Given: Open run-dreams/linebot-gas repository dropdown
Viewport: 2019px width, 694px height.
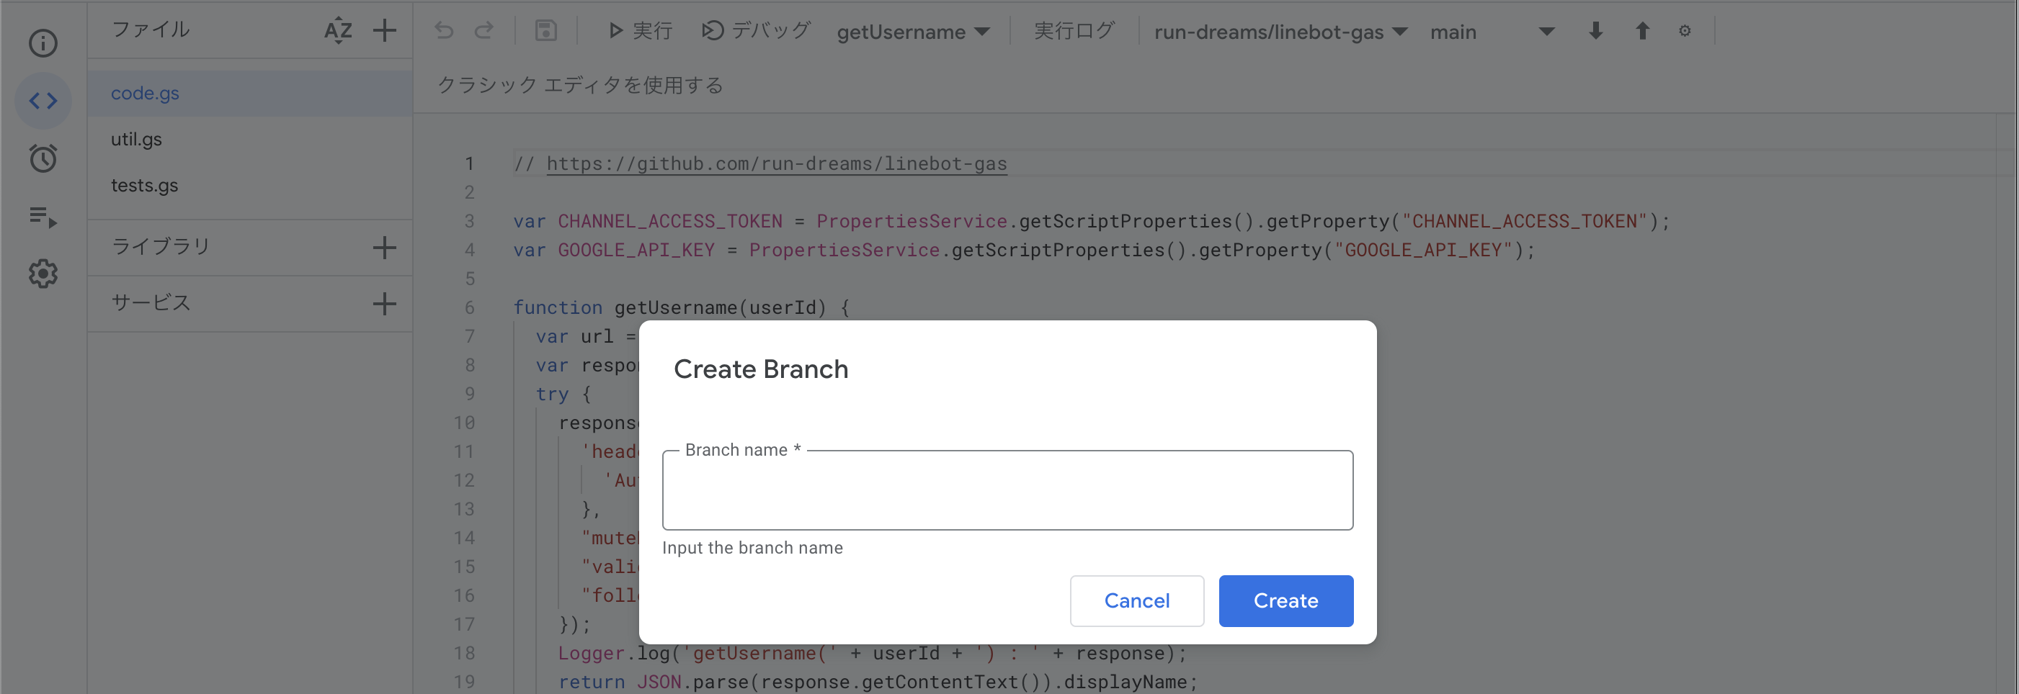Looking at the screenshot, I should (x=1280, y=32).
